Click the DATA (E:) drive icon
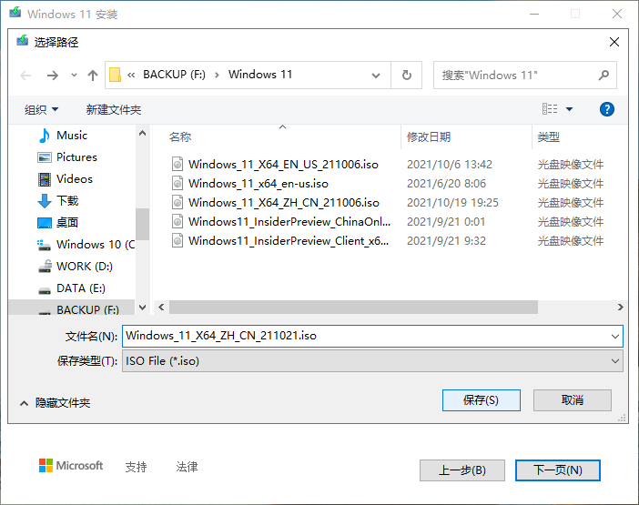Image resolution: width=639 pixels, height=505 pixels. coord(45,289)
